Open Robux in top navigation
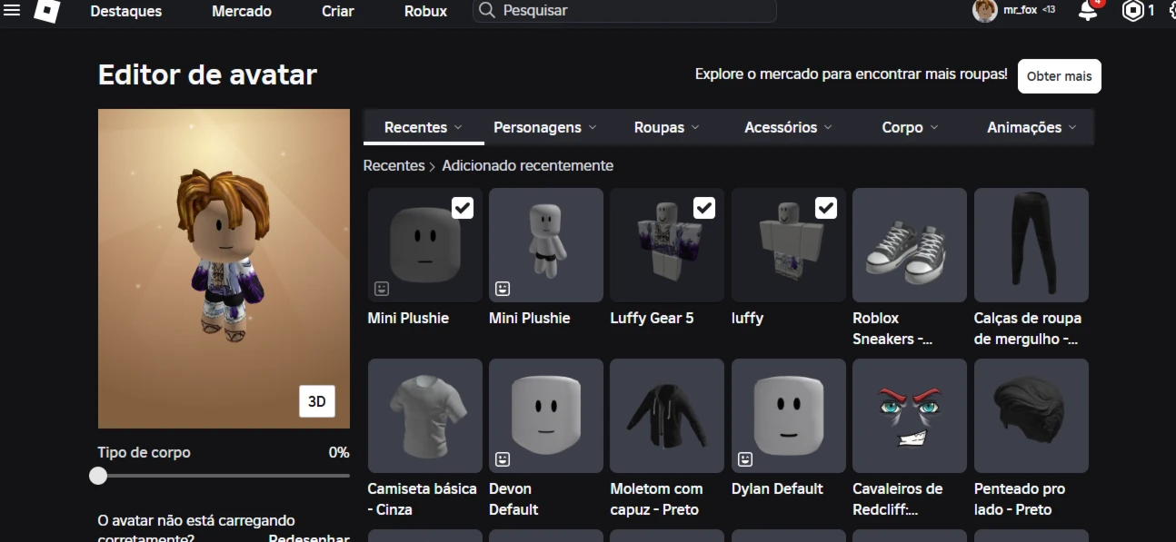 pos(425,11)
